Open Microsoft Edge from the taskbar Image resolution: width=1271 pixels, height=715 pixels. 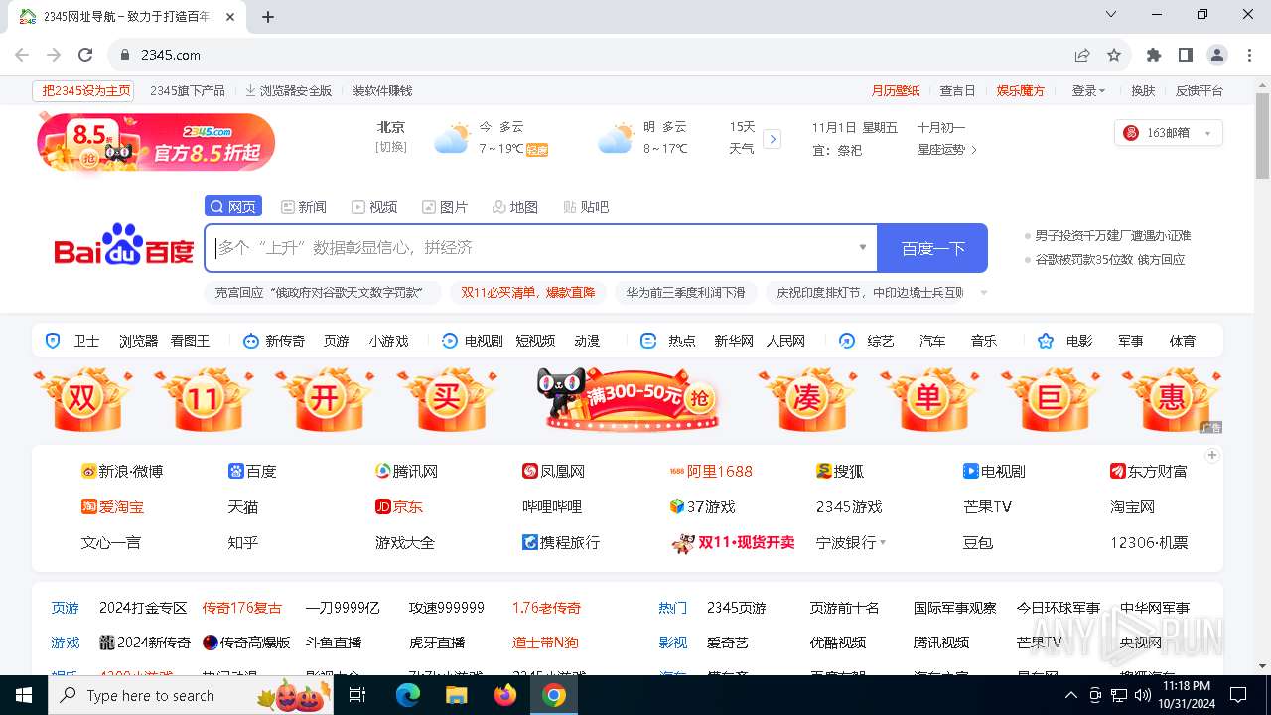point(408,695)
